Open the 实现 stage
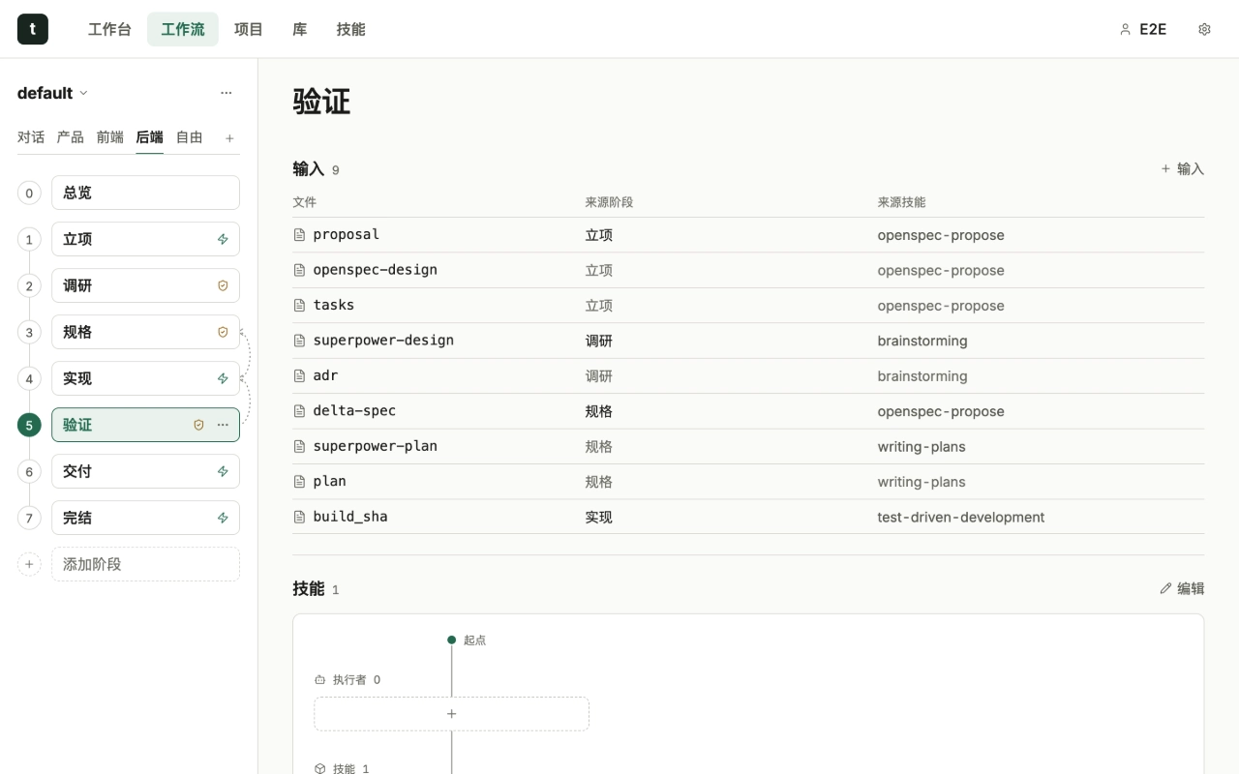 click(x=145, y=378)
